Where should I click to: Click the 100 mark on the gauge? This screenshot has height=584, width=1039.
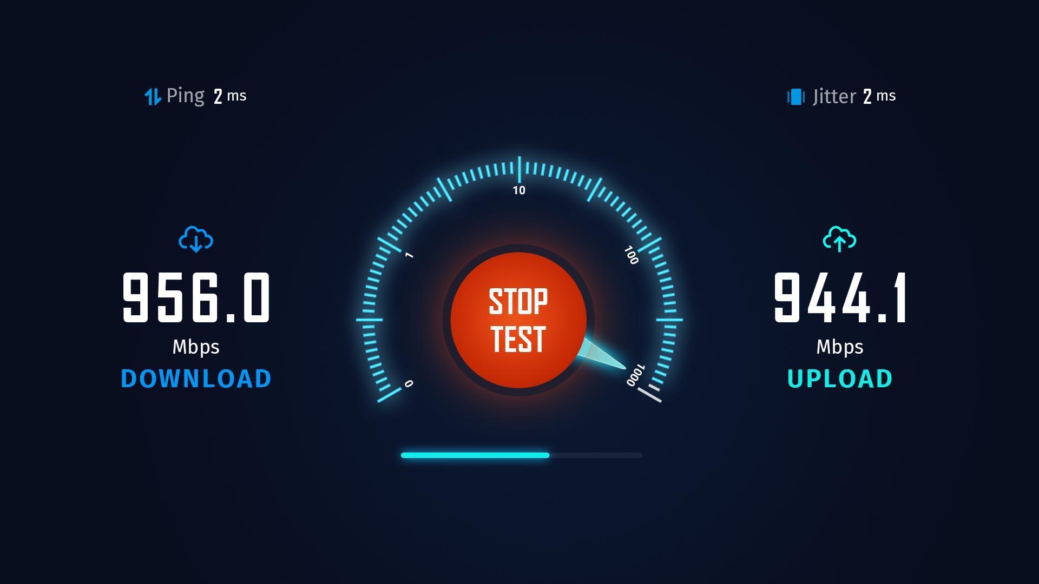point(631,255)
